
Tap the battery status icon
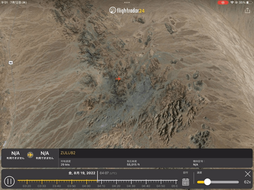pos(249,2)
